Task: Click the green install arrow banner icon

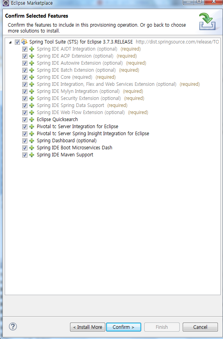Action: click(x=207, y=22)
